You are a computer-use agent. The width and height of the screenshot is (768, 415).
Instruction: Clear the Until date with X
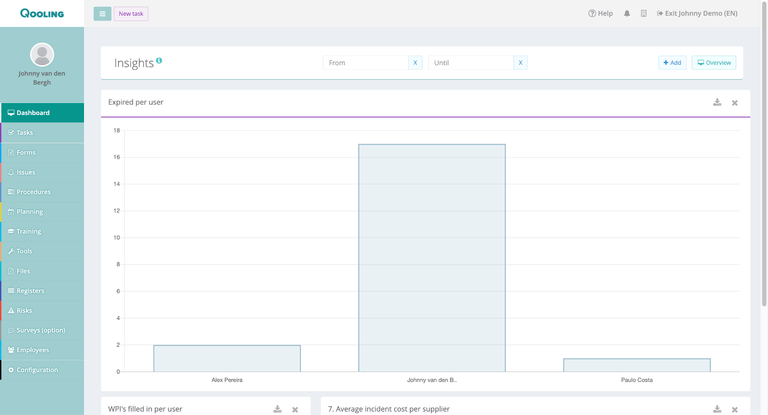[x=520, y=63]
